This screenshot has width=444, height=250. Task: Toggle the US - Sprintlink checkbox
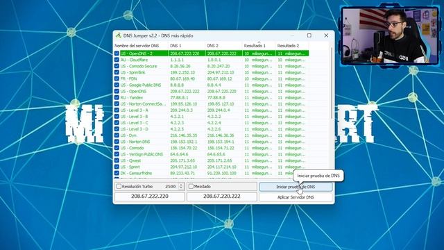(x=117, y=72)
